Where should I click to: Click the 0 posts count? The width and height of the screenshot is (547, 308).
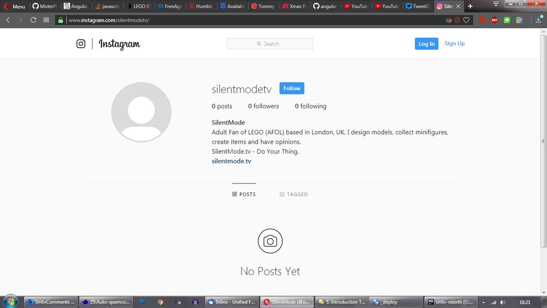(222, 106)
